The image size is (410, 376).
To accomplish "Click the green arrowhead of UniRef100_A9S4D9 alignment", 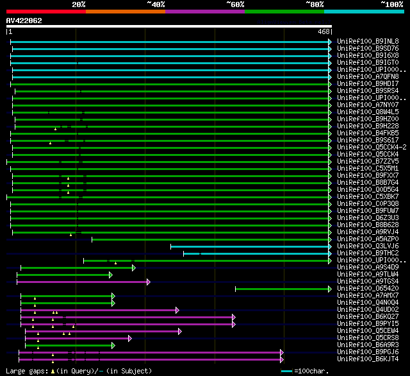I will pos(133,268).
